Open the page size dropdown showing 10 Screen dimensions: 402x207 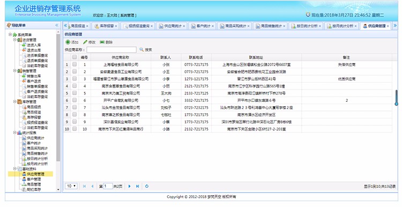click(71, 186)
